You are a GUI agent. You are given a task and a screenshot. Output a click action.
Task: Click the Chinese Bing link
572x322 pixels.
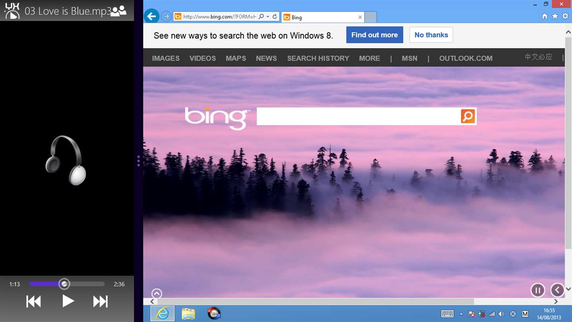[538, 57]
